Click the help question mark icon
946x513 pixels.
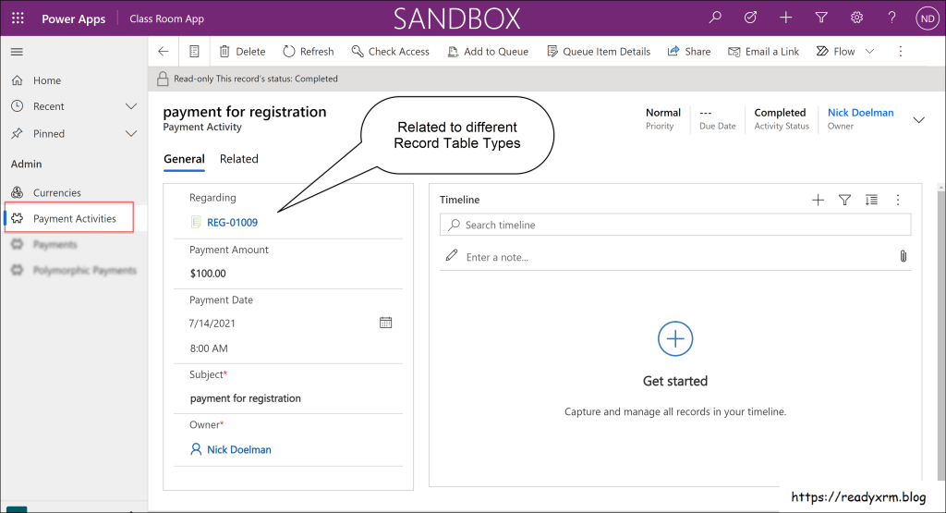coord(891,18)
